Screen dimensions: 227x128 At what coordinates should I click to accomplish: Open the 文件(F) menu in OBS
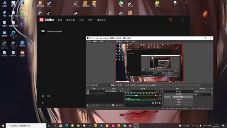pos(89,41)
